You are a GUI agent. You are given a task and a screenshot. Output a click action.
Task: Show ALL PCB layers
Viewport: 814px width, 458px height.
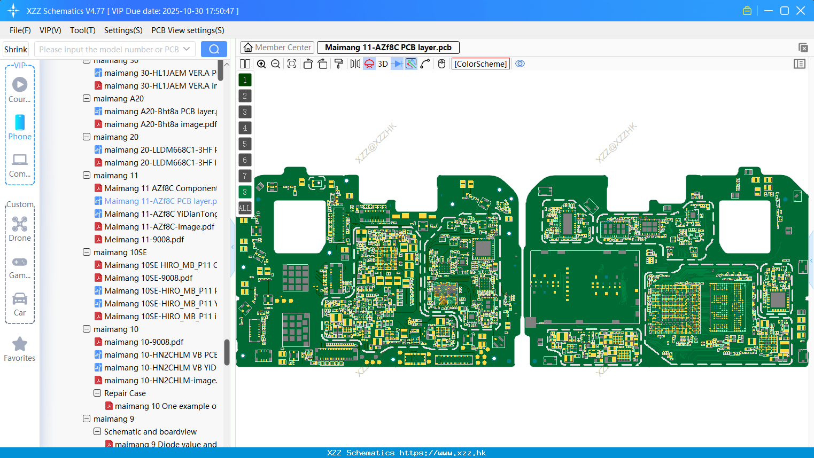pos(245,208)
